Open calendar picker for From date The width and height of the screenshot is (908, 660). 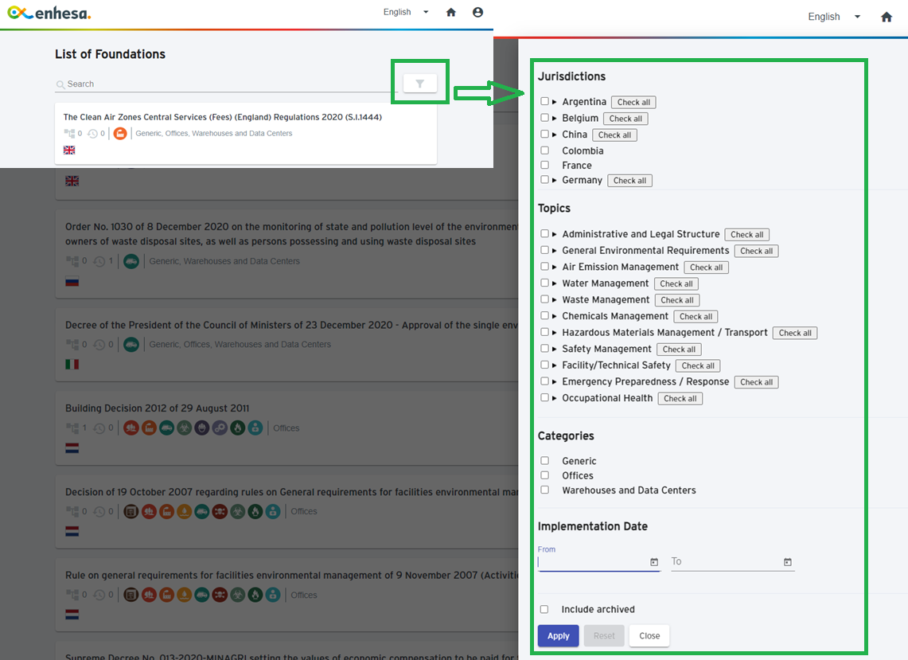[x=654, y=562]
